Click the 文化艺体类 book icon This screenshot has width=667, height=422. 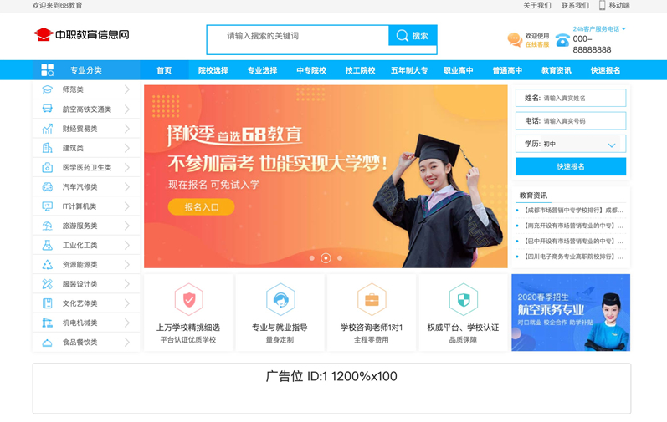47,303
